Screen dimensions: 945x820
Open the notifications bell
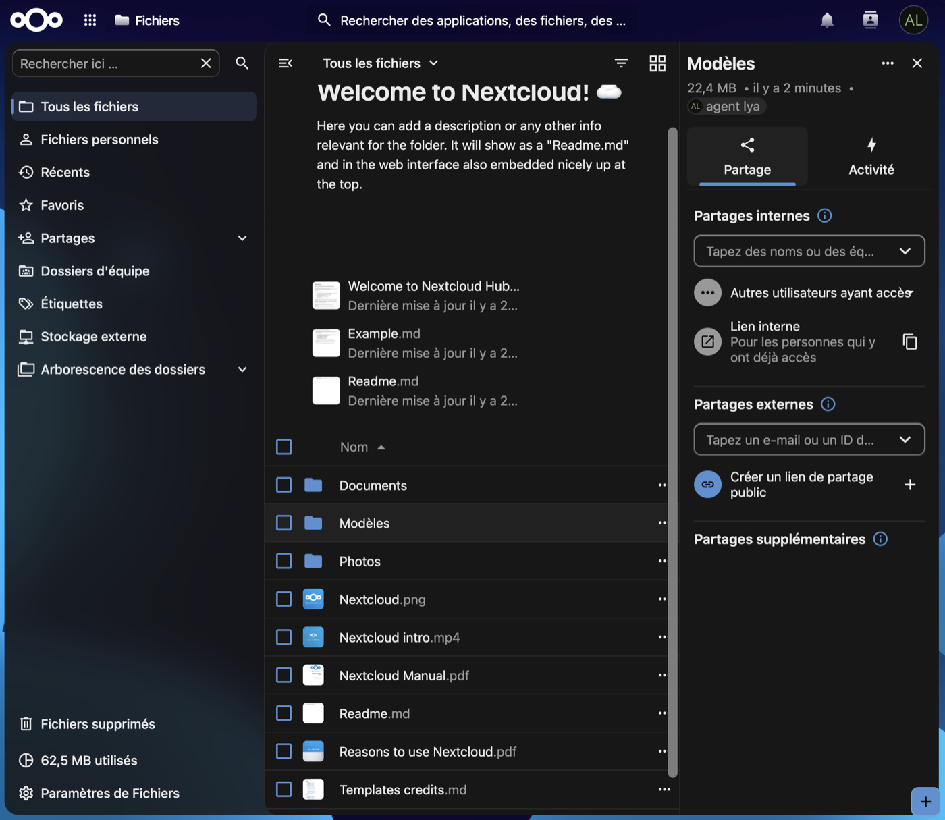827,20
